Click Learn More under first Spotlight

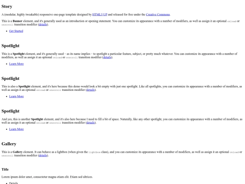[x=16, y=64]
